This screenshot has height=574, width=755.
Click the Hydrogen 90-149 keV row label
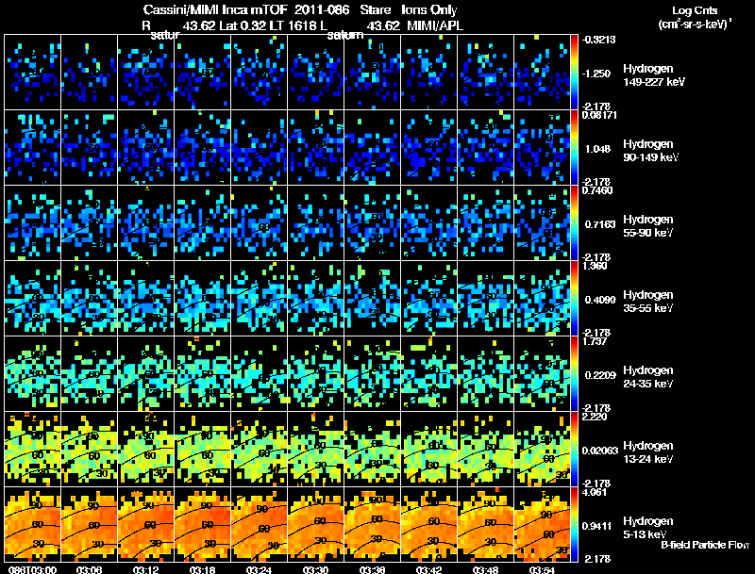(650, 151)
